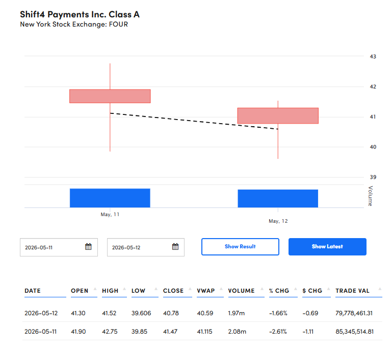The height and width of the screenshot is (351, 392).
Task: Click VWAP value 40.59
Action: click(x=205, y=313)
